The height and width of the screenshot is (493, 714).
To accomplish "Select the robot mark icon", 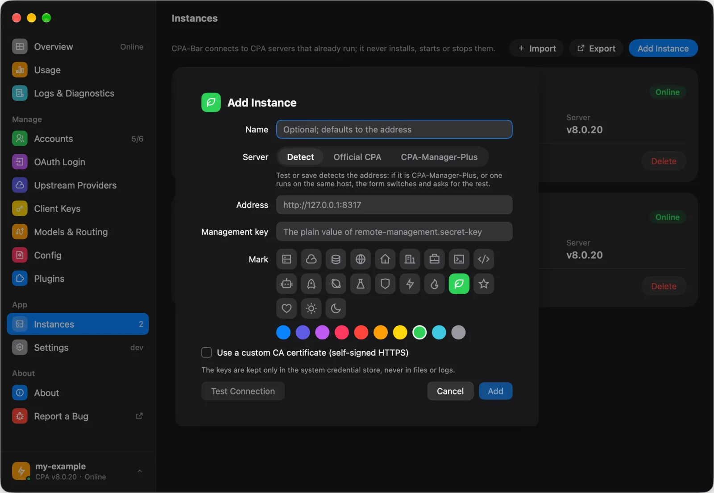I will tap(286, 283).
